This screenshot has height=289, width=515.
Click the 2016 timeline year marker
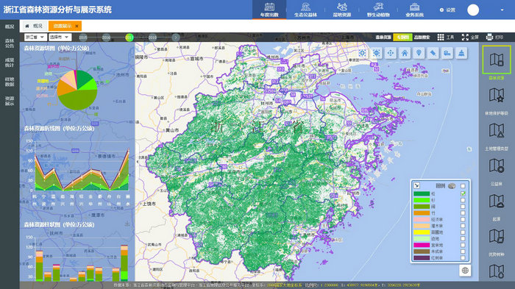[x=106, y=38]
